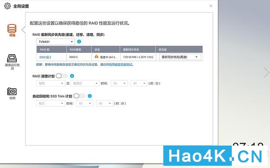Image resolution: width=270 pixels, height=168 pixels.
Task: Open the 星期日 weekday dropdown
Action: pos(85,83)
